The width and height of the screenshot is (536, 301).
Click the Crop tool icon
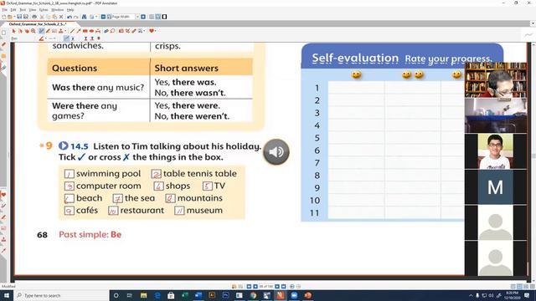pyautogui.click(x=127, y=31)
